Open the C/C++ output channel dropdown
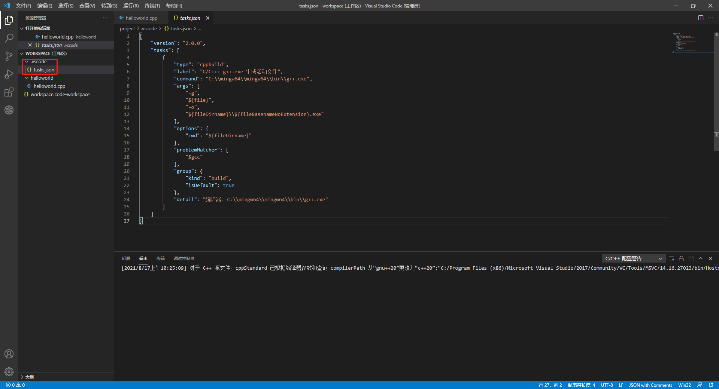Image resolution: width=719 pixels, height=389 pixels. [634, 258]
